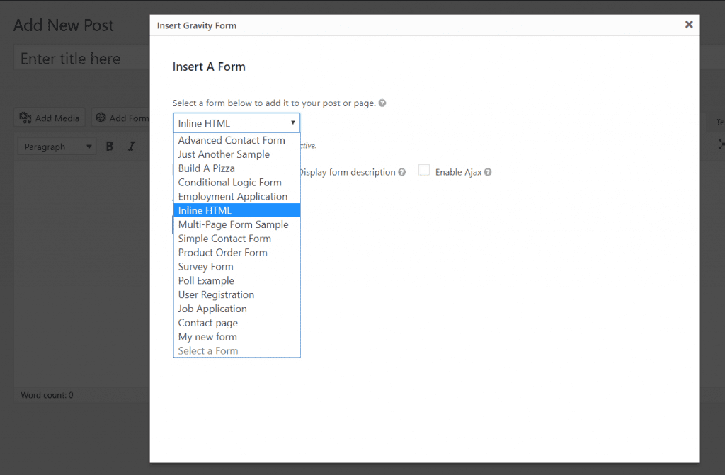Choose Simple Contact Form option
Image resolution: width=725 pixels, height=475 pixels.
tap(236, 238)
